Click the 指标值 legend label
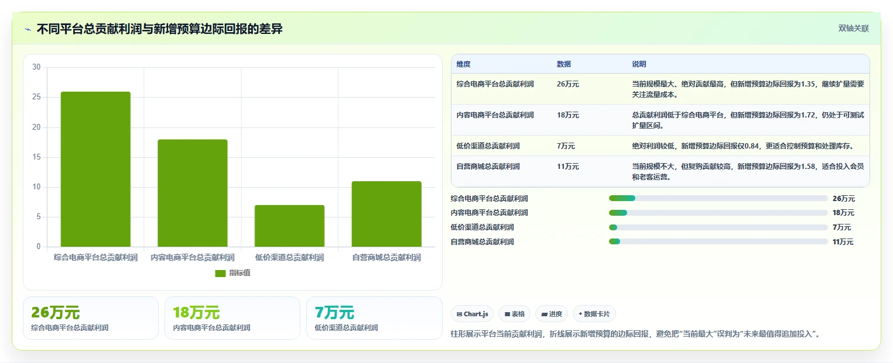This screenshot has height=363, width=893. point(239,274)
